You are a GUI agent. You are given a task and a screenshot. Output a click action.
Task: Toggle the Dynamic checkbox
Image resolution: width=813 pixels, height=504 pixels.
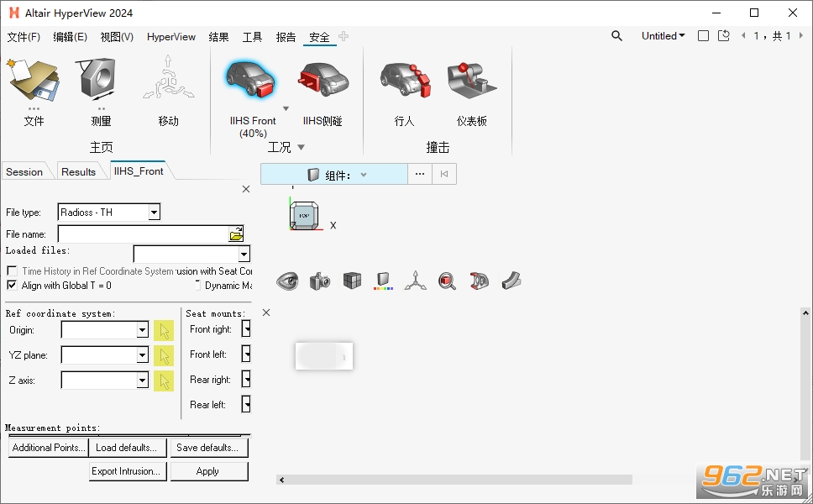tap(197, 286)
